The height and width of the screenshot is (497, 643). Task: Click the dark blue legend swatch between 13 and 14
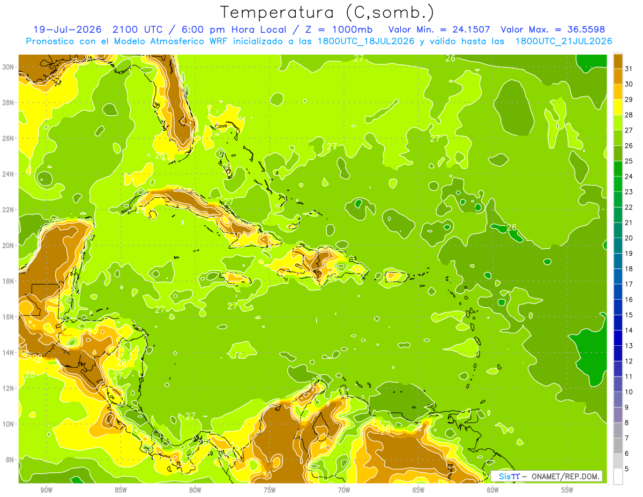pos(618,338)
